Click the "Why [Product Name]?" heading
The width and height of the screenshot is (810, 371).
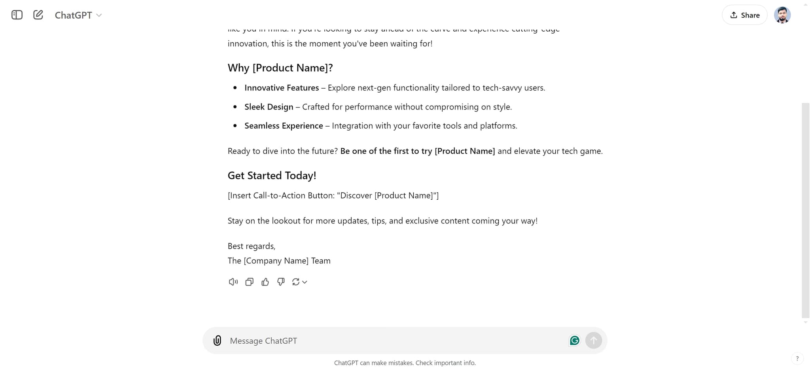[x=280, y=68]
